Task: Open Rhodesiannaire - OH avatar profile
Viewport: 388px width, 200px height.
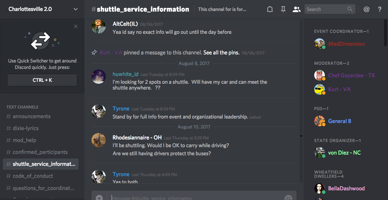Action: (x=99, y=140)
